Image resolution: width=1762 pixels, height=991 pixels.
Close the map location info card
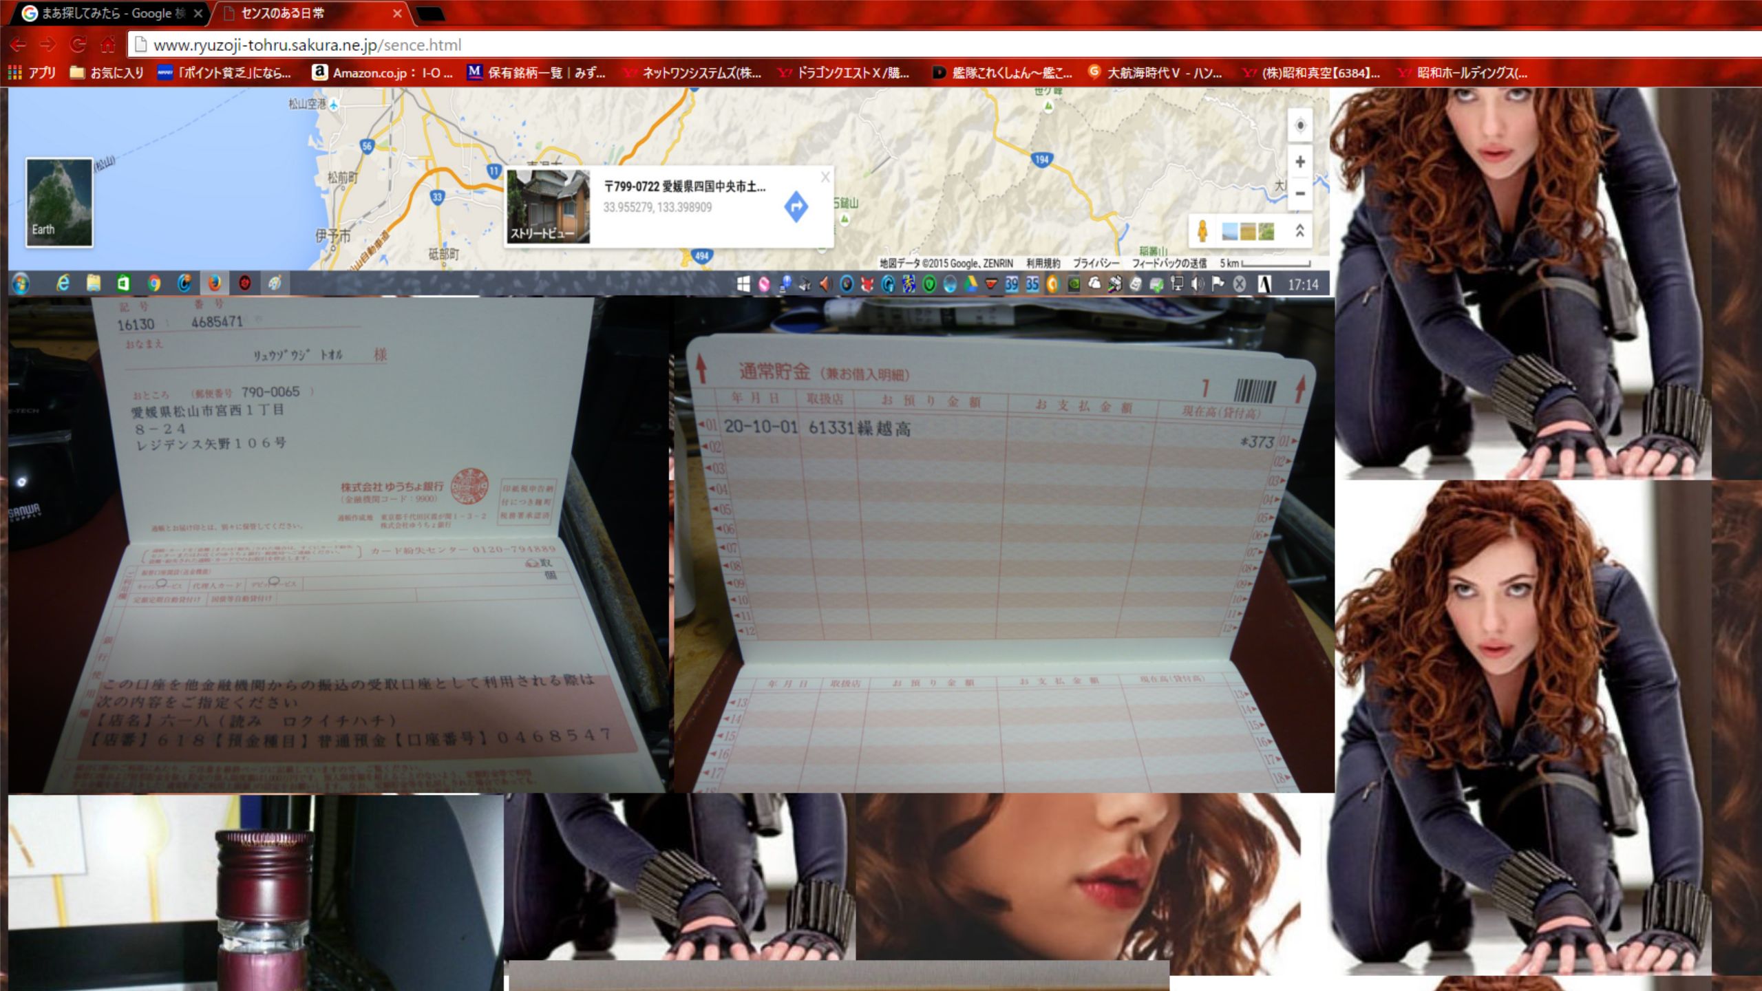coord(825,177)
